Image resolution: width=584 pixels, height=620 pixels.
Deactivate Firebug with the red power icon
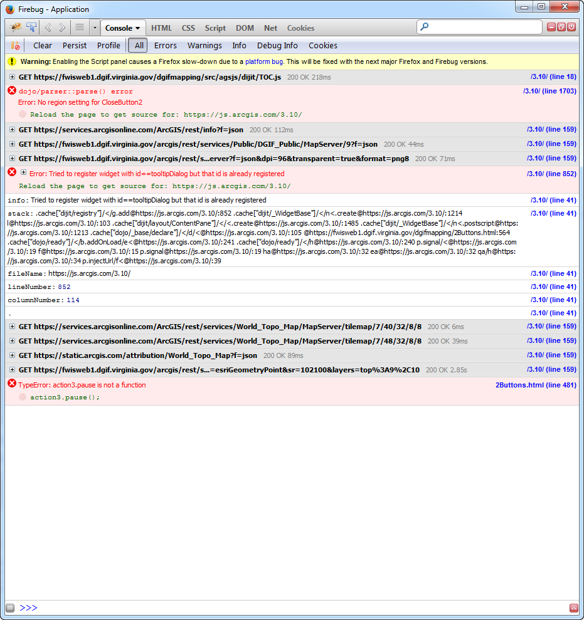[x=571, y=27]
